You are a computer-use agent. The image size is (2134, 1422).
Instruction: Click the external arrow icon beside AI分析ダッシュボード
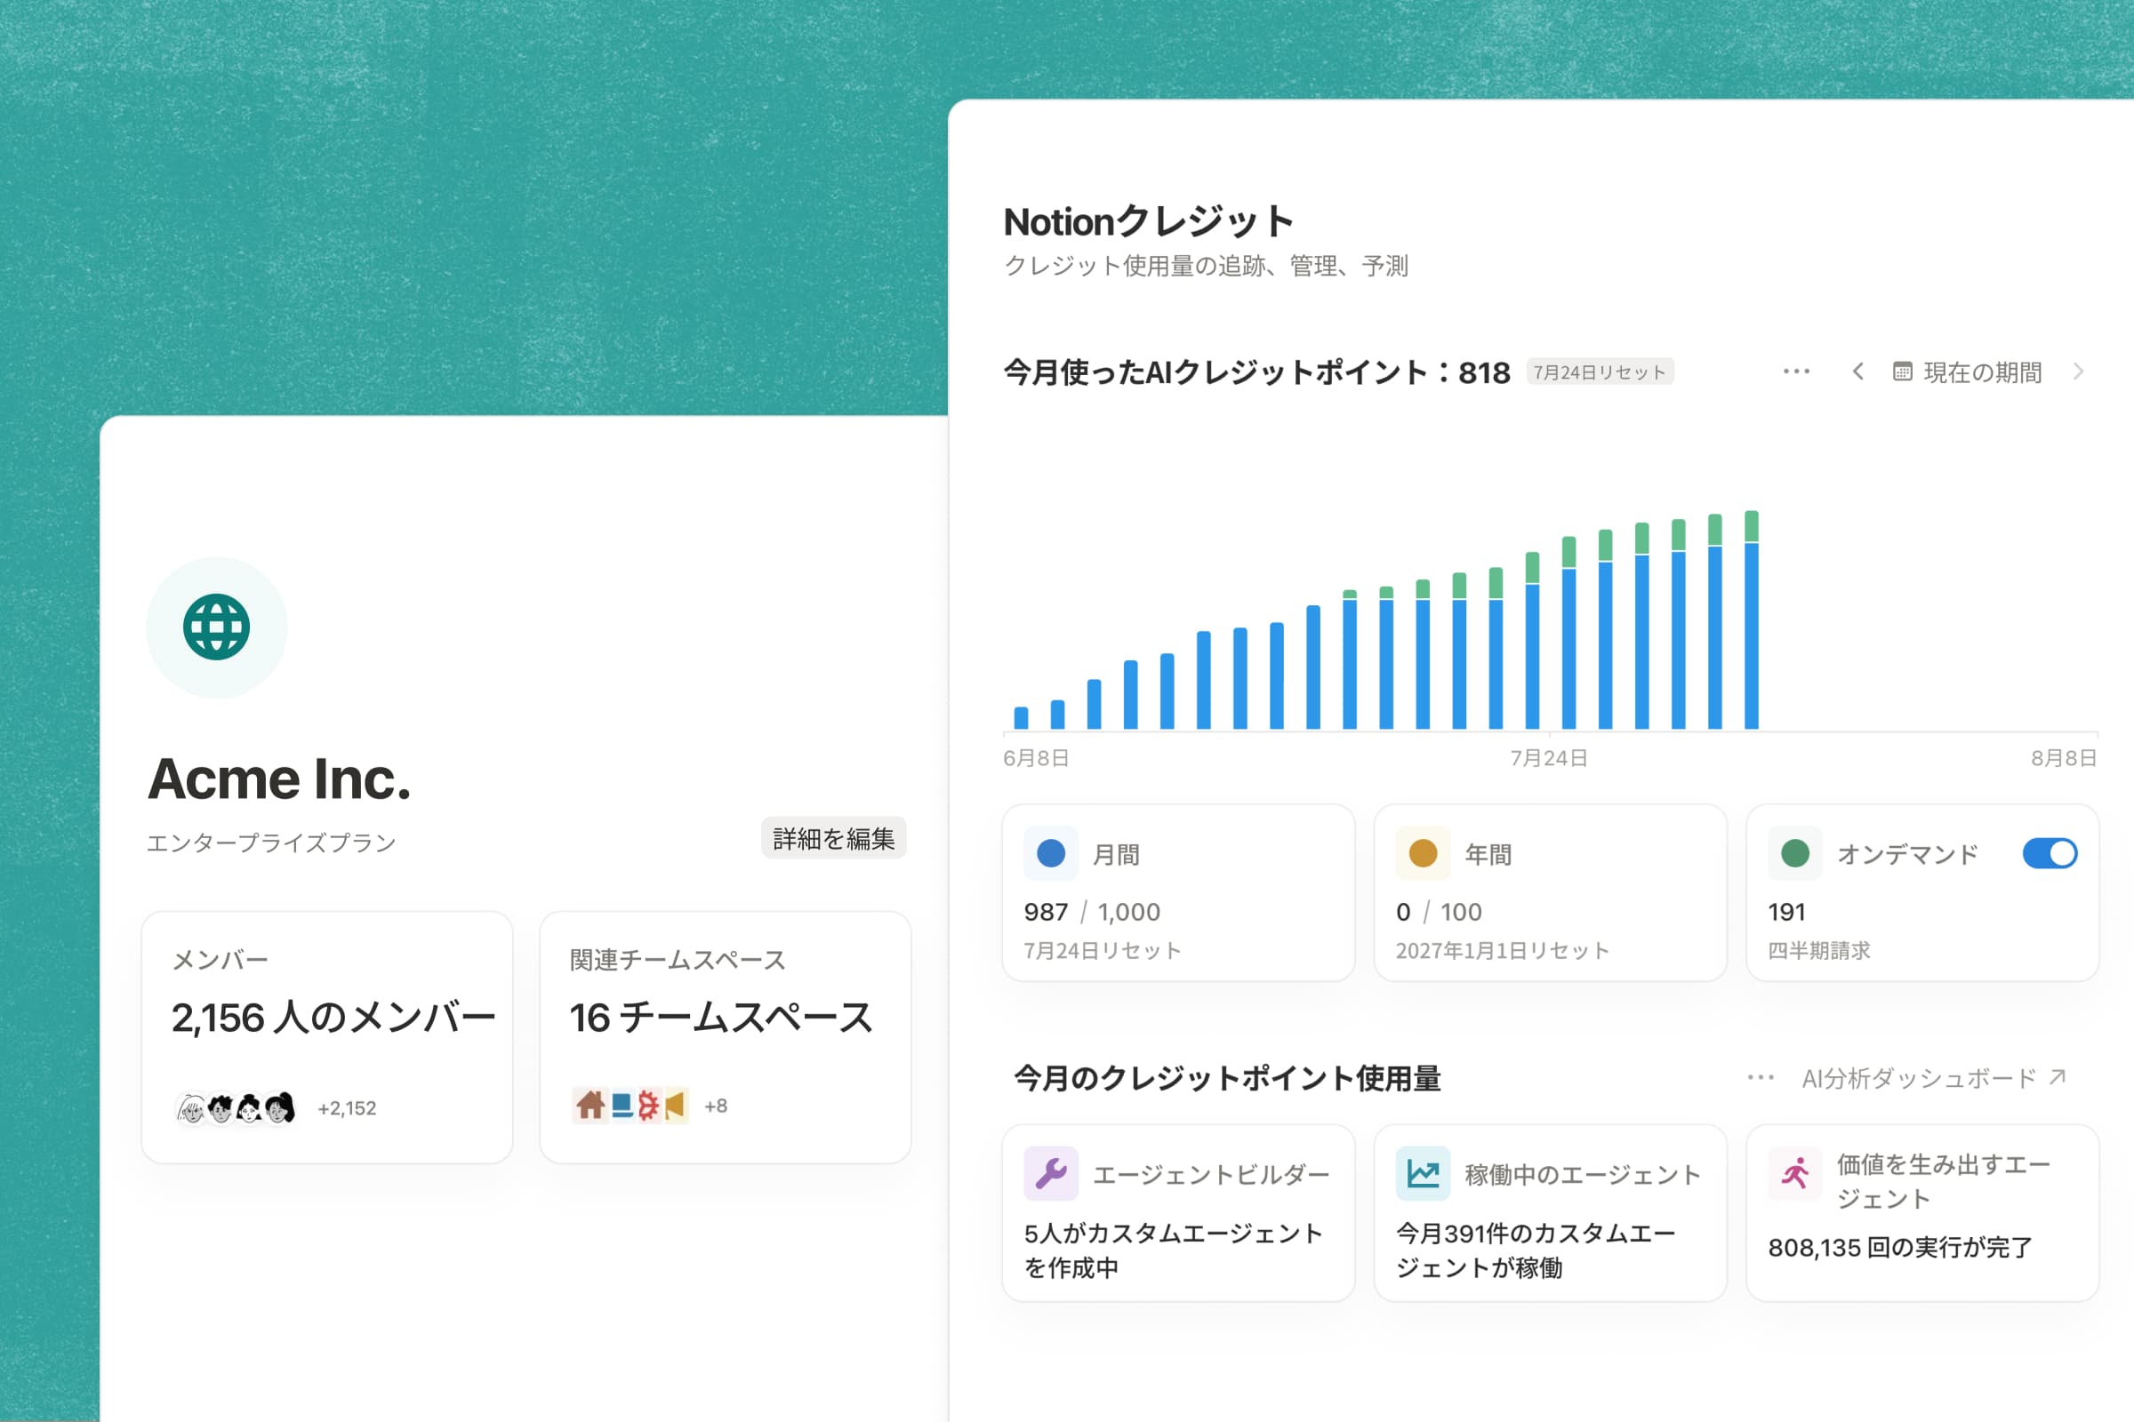click(2057, 1076)
